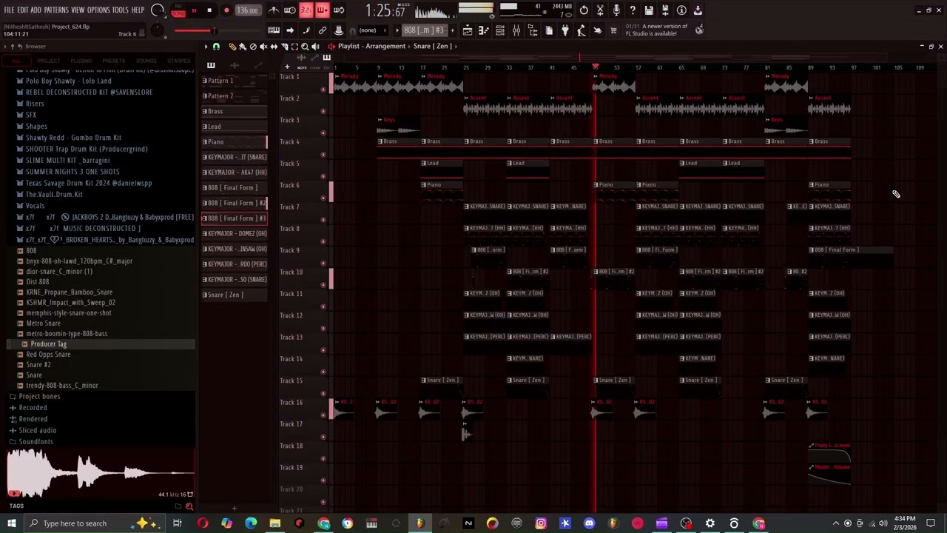947x533 pixels.
Task: Select 'Snare [ Zen ]' in pattern picker
Action: (235, 295)
